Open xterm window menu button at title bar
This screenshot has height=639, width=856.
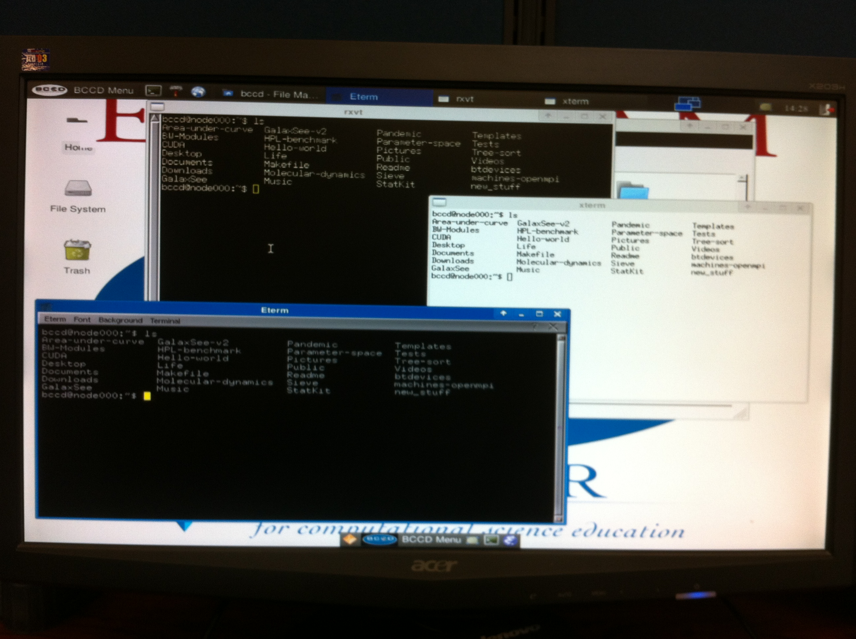439,202
